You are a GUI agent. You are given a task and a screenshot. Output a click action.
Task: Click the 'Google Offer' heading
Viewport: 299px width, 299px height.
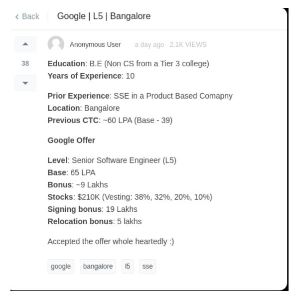pos(71,141)
